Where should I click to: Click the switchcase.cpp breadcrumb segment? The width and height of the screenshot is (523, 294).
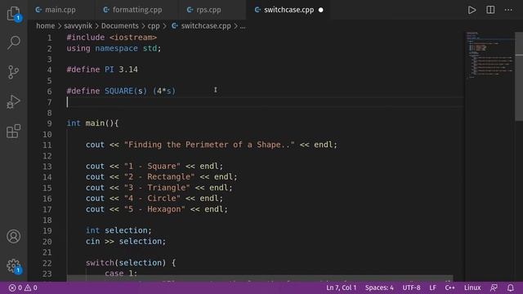[x=206, y=26]
